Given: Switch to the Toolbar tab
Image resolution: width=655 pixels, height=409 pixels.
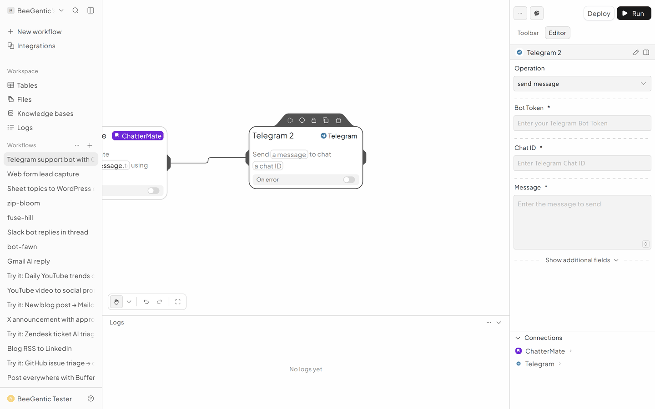Looking at the screenshot, I should [528, 33].
